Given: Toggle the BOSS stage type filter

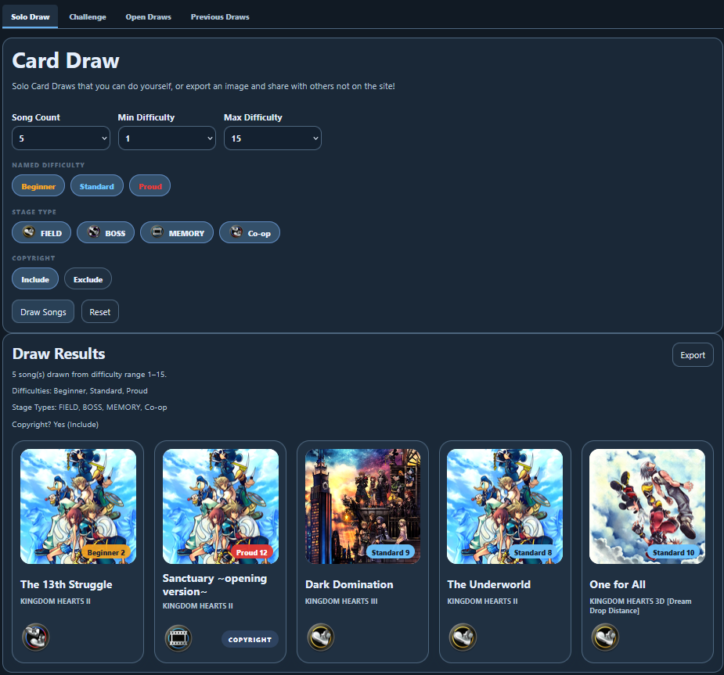Looking at the screenshot, I should [x=106, y=232].
